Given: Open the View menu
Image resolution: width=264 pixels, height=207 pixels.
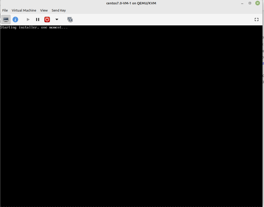Looking at the screenshot, I should 44,10.
